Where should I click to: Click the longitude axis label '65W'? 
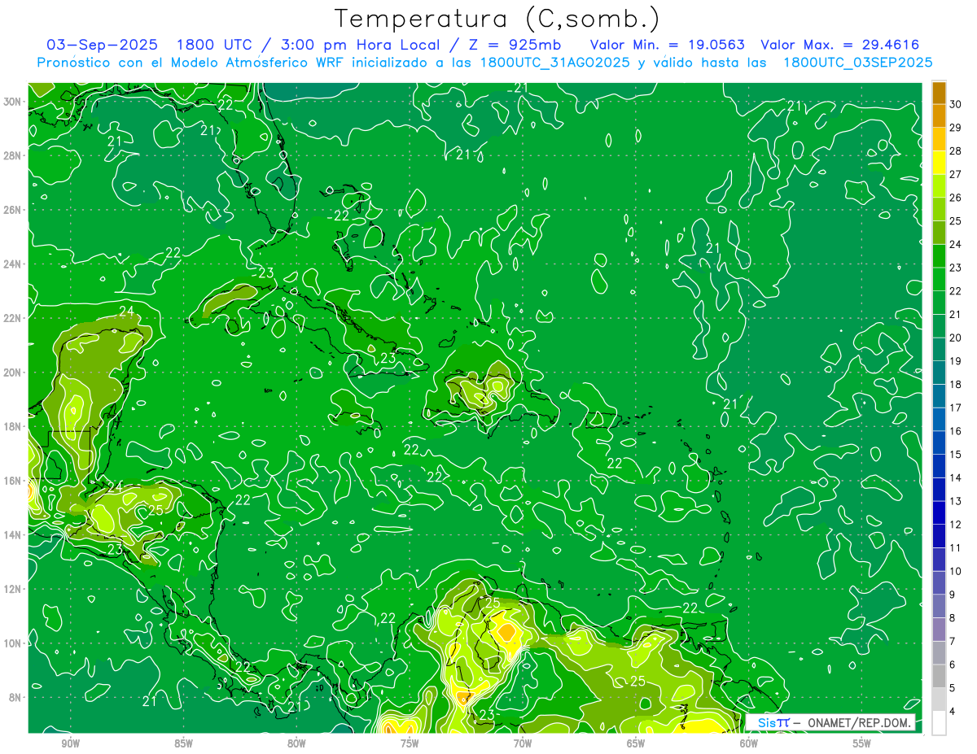tap(636, 743)
